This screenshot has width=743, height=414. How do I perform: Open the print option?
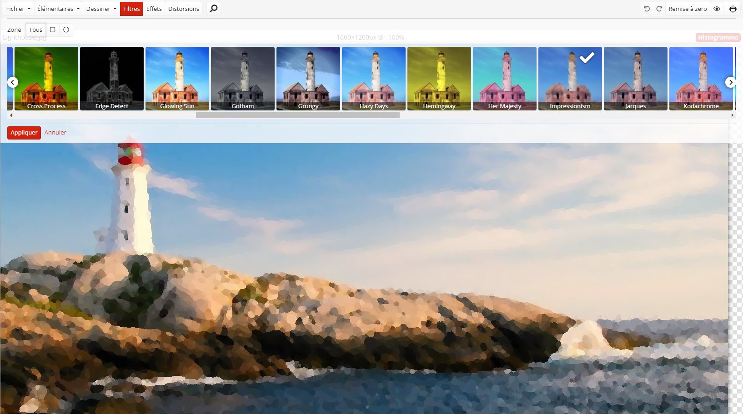(733, 9)
